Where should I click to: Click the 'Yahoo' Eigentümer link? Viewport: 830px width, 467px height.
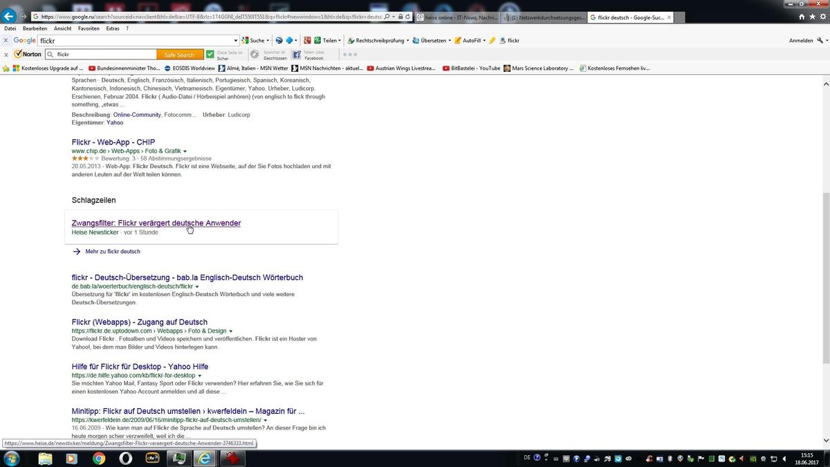tap(115, 122)
